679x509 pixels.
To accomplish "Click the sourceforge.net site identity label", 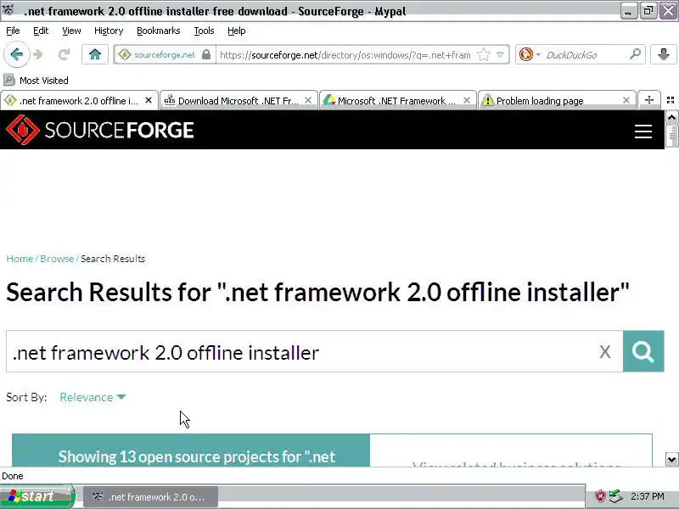I will [164, 54].
